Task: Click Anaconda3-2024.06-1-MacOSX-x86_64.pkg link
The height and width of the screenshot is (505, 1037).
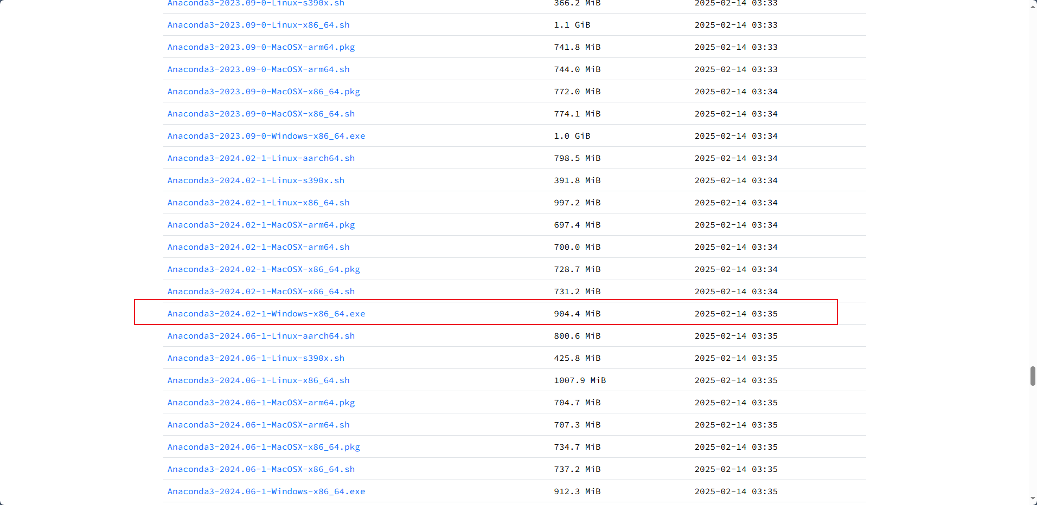Action: click(264, 447)
